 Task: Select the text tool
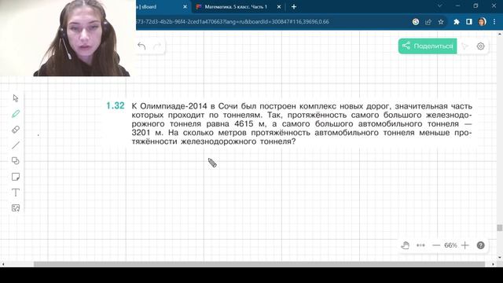(16, 193)
